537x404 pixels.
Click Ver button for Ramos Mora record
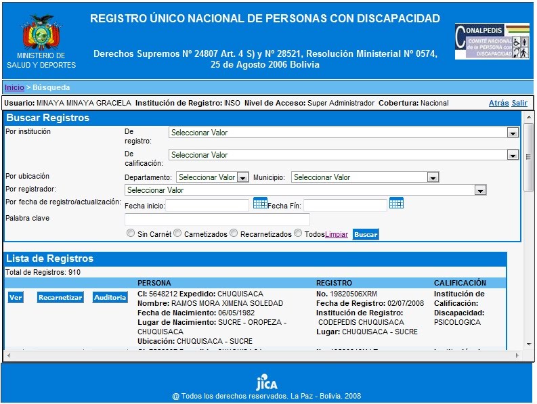point(16,298)
